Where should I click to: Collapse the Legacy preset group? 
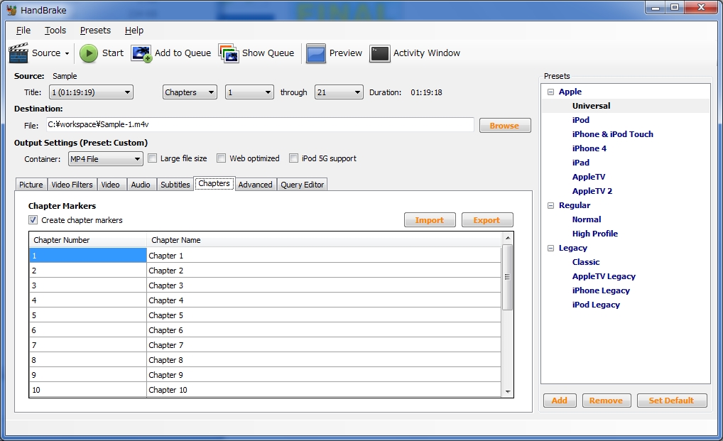click(550, 248)
